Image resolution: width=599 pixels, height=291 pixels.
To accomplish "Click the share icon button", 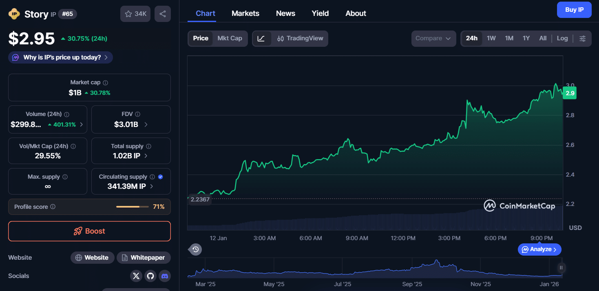I will [x=163, y=14].
